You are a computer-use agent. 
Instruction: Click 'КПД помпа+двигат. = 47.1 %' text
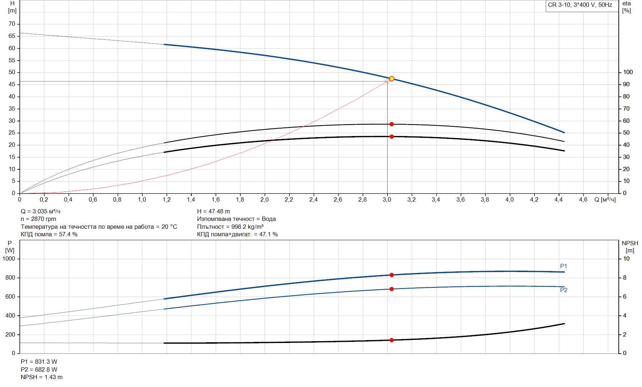(237, 234)
